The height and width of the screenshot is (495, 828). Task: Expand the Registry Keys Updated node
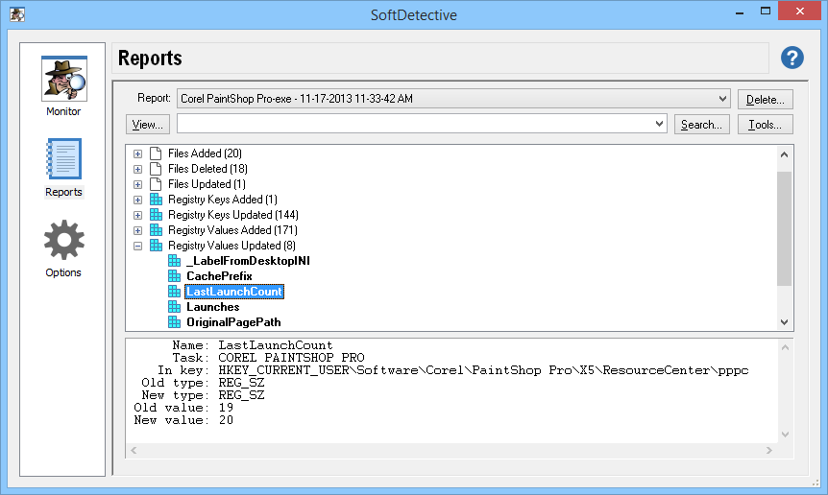pos(137,215)
